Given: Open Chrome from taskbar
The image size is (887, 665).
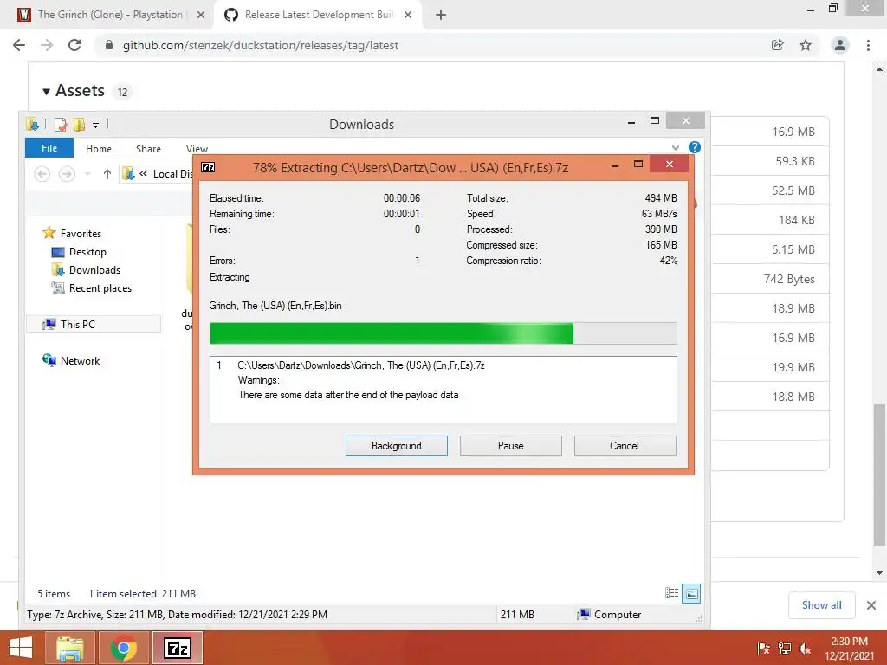Looking at the screenshot, I should [123, 648].
